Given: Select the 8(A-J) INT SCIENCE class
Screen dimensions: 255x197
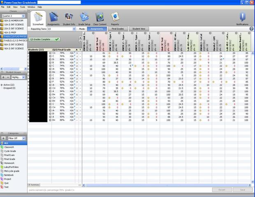Looking at the screenshot, I should coord(14,44).
